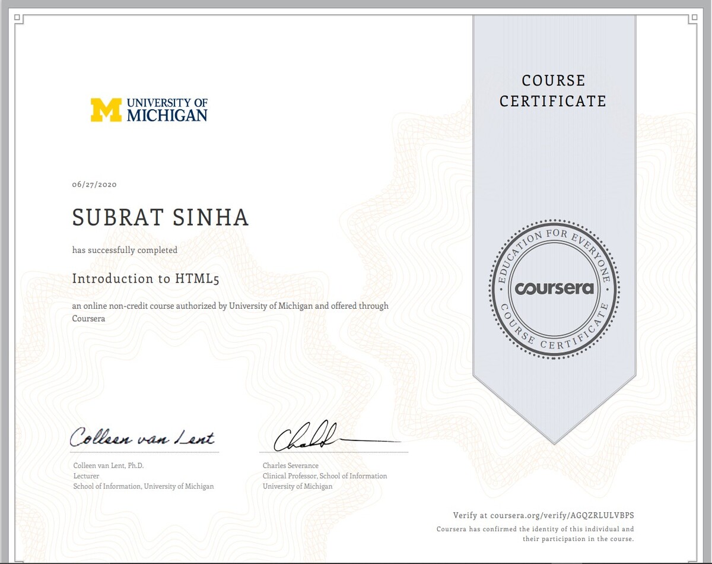Screen dimensions: 712x564
Task: Click the date 06/27/2020
Action: 94,185
